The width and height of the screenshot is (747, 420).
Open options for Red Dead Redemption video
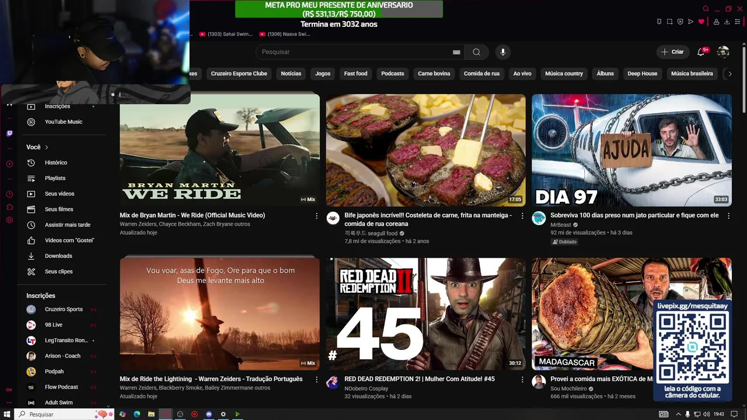click(x=522, y=379)
